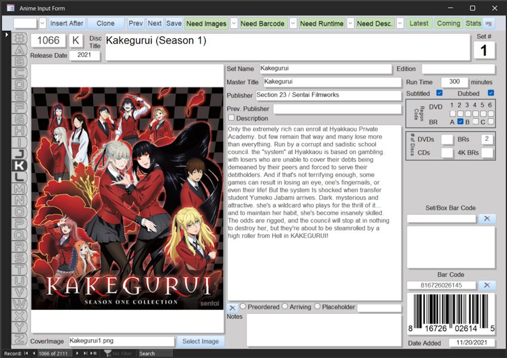Jump to letter A in the index
Screen dimensions: 507x358
click(19, 50)
